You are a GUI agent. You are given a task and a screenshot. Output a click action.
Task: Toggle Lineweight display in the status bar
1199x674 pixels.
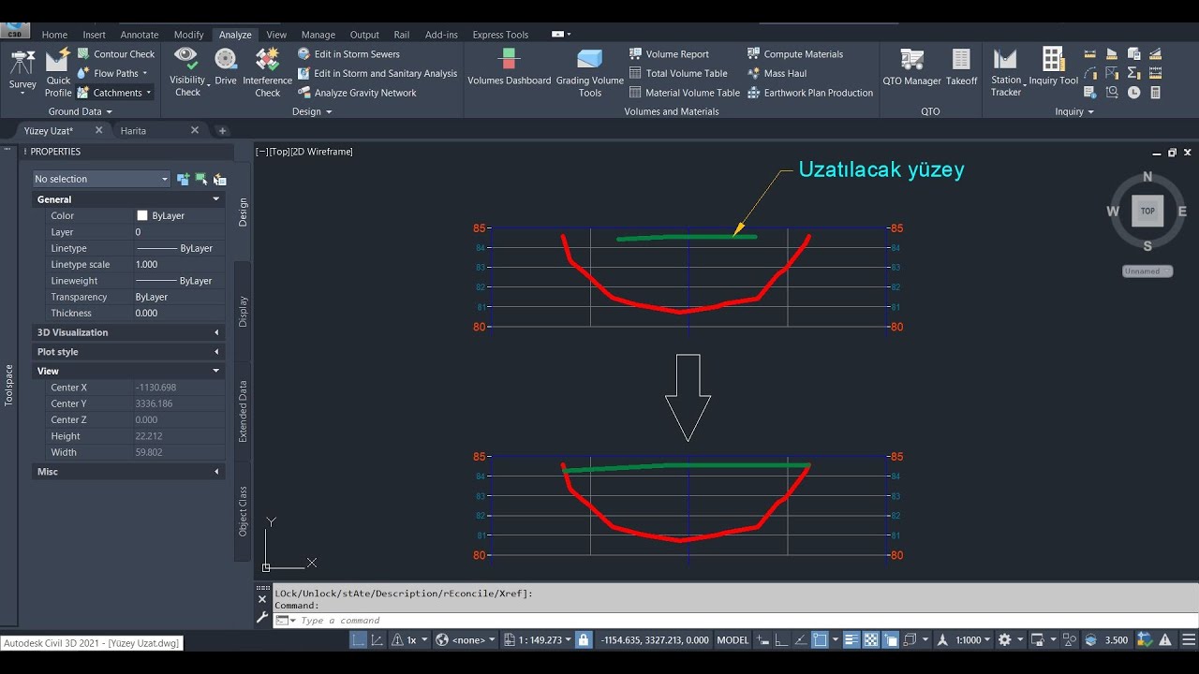851,640
